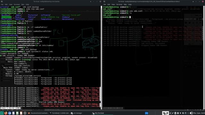Click 'Main PID: 541867 (smbd)' line
This screenshot has height=115, width=205.
tap(16, 68)
